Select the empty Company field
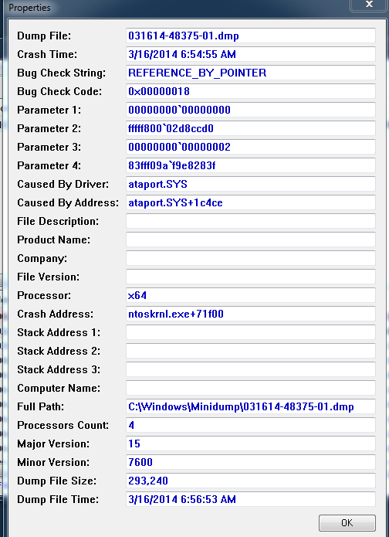 point(250,258)
